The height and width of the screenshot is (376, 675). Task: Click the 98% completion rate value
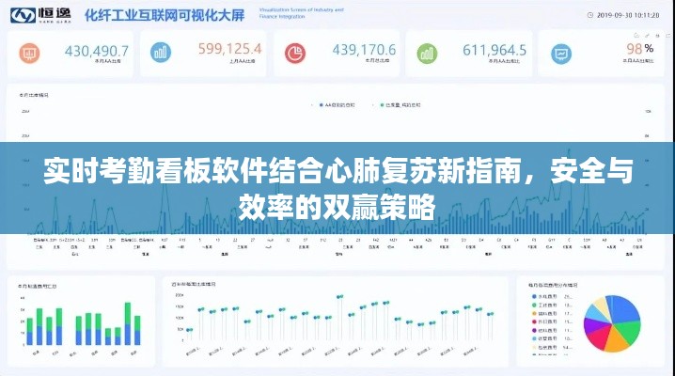point(639,49)
